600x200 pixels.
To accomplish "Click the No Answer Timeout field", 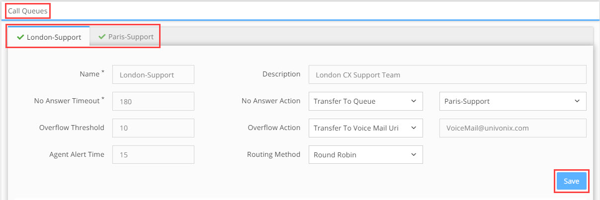I will point(153,101).
